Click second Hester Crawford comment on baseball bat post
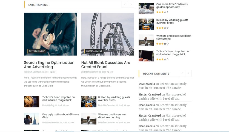Screen dimensions: 229x132 162,118
